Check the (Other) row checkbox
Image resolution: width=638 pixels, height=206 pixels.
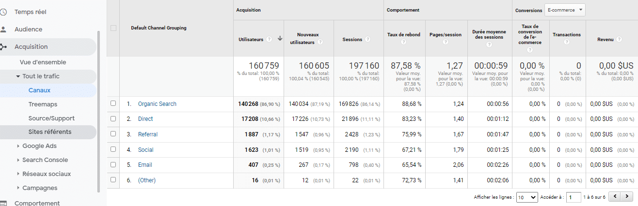pyautogui.click(x=113, y=180)
